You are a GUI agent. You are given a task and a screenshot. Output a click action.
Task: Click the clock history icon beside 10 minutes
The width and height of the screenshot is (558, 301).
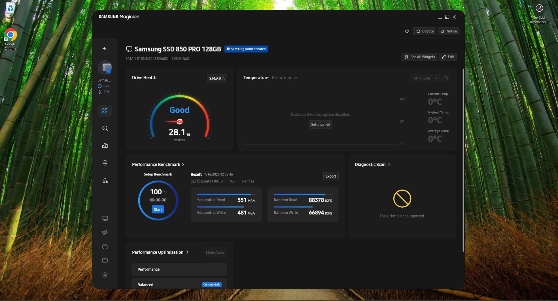point(446,78)
